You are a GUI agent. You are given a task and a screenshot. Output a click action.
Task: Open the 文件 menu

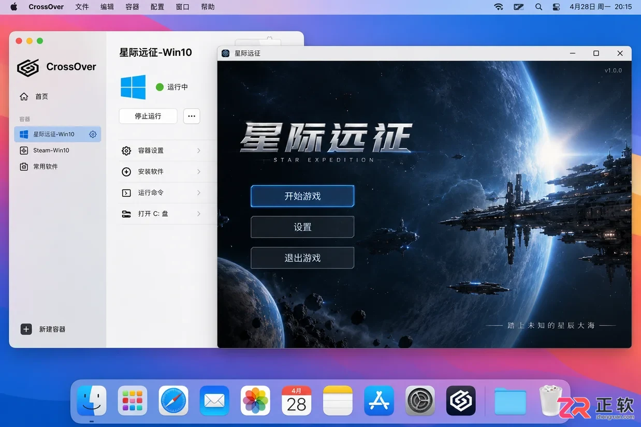coord(82,7)
